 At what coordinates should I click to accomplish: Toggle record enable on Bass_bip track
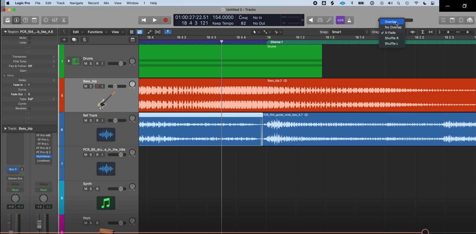click(97, 86)
